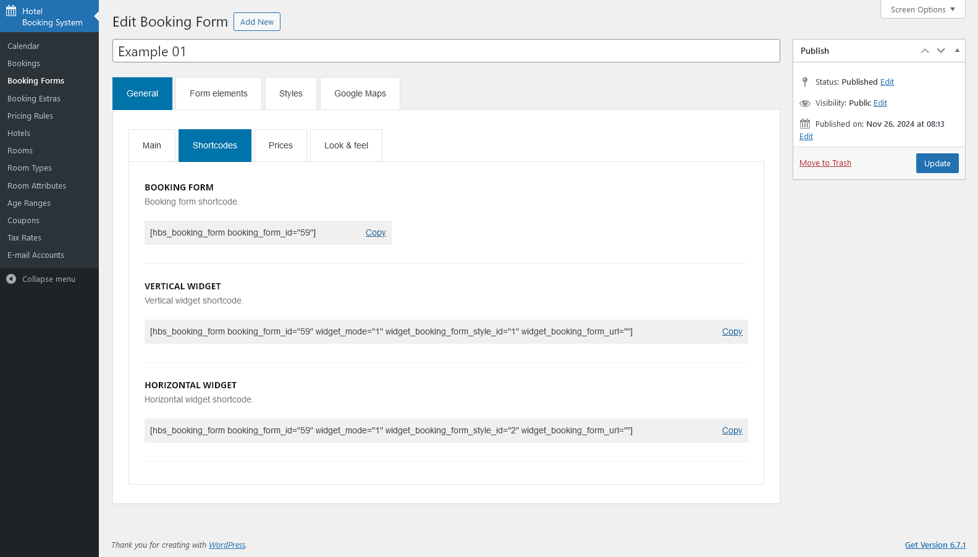Open the Look & feel sub-tab

point(346,145)
